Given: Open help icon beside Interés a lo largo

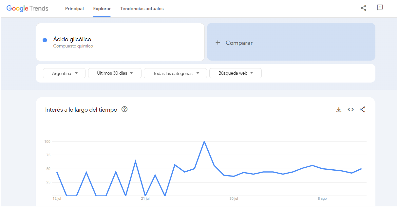Looking at the screenshot, I should click(x=124, y=109).
